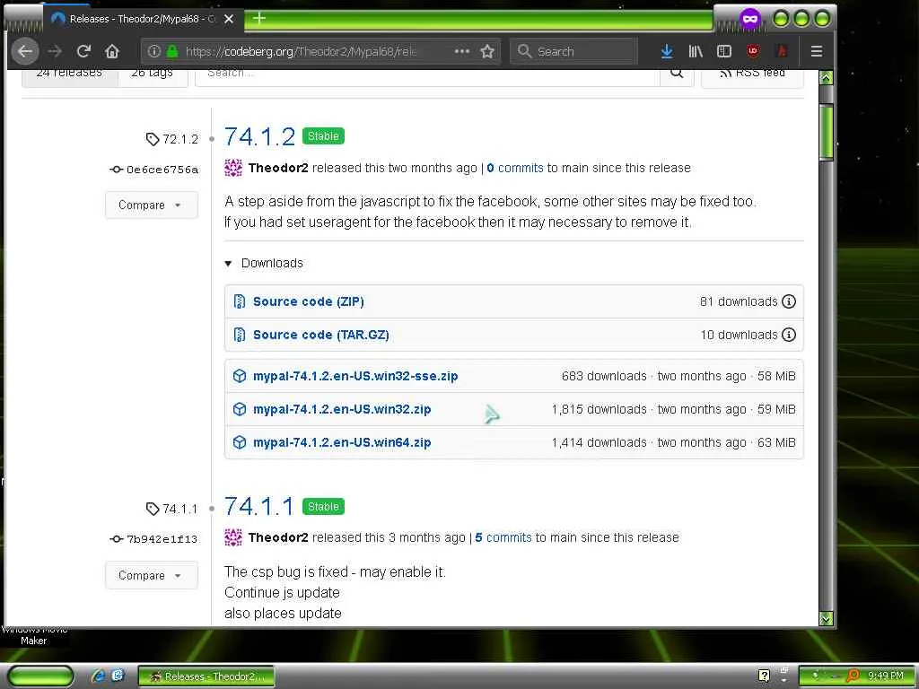Screen dimensions: 919x689
Task: Open Theodor2 profile on 74.1.1 release
Action: click(x=278, y=538)
